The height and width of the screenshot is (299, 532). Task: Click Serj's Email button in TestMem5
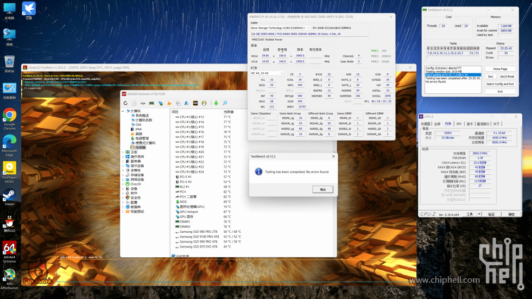click(507, 77)
